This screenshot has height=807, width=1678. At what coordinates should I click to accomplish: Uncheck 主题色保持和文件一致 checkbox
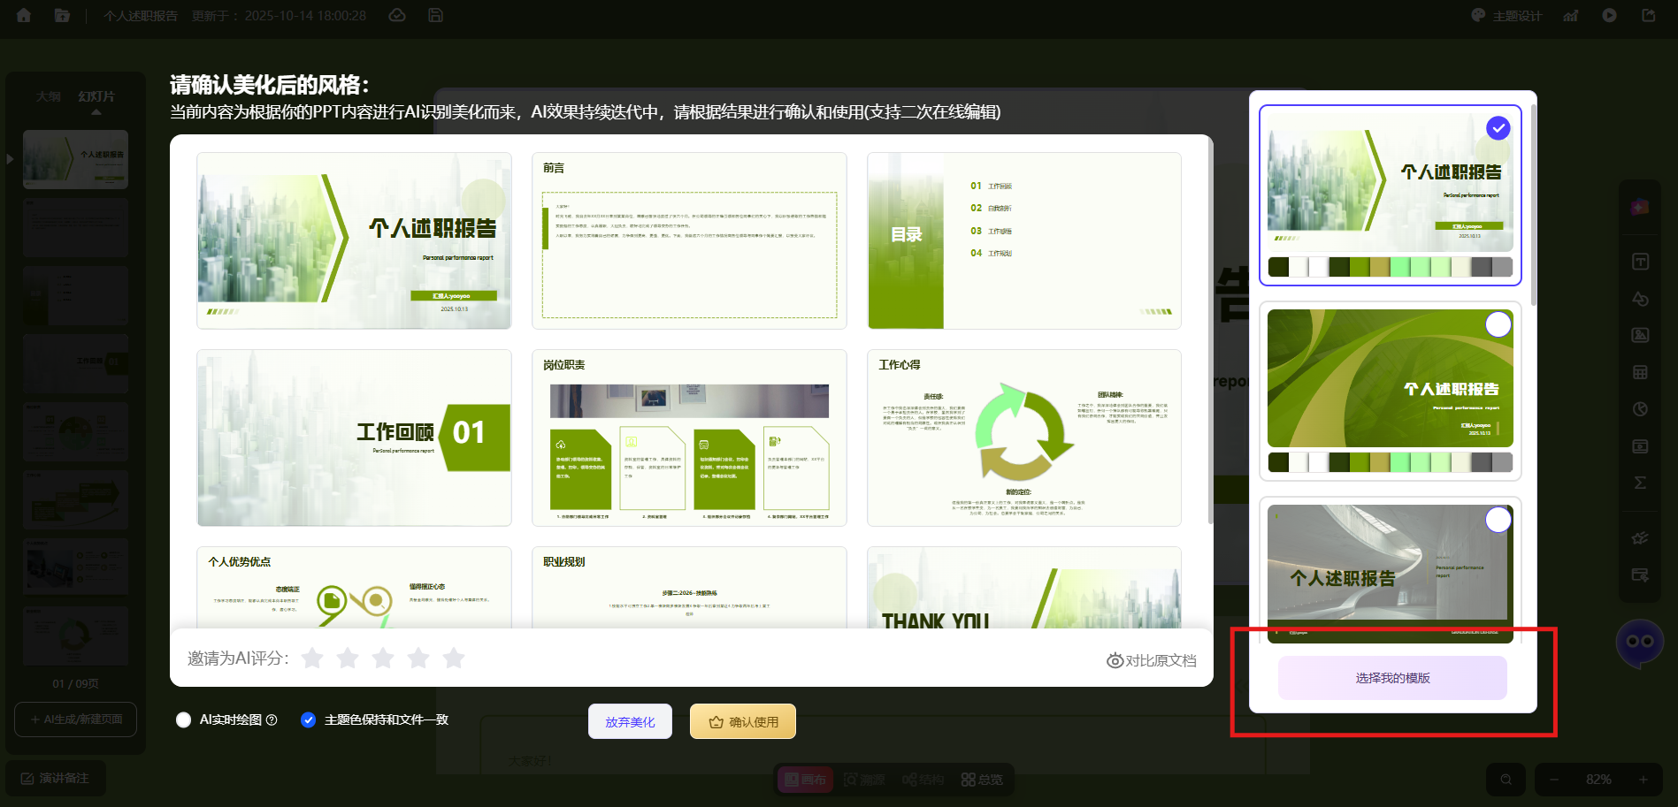coord(308,719)
